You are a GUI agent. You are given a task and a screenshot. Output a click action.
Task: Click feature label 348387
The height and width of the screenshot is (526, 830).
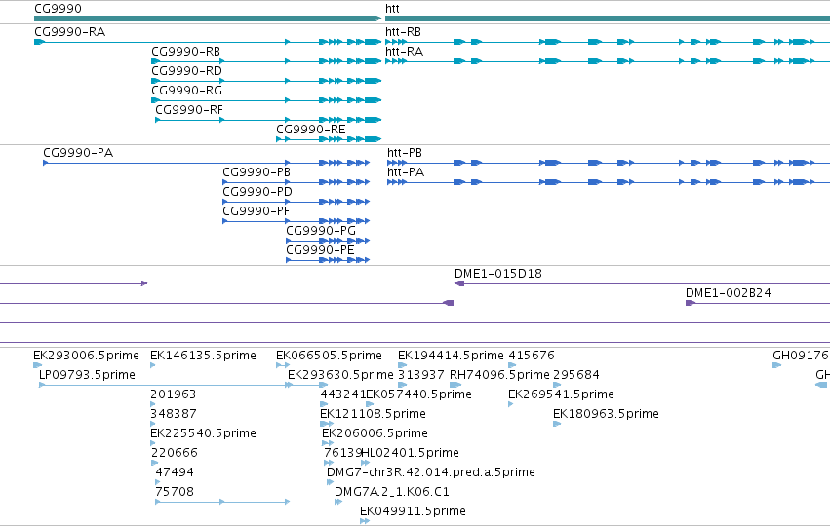point(174,414)
